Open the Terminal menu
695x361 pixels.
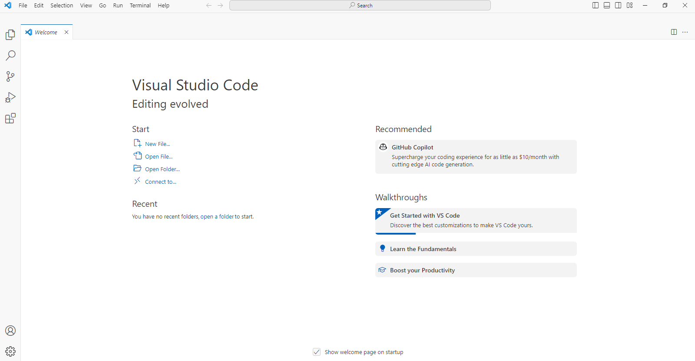click(140, 6)
